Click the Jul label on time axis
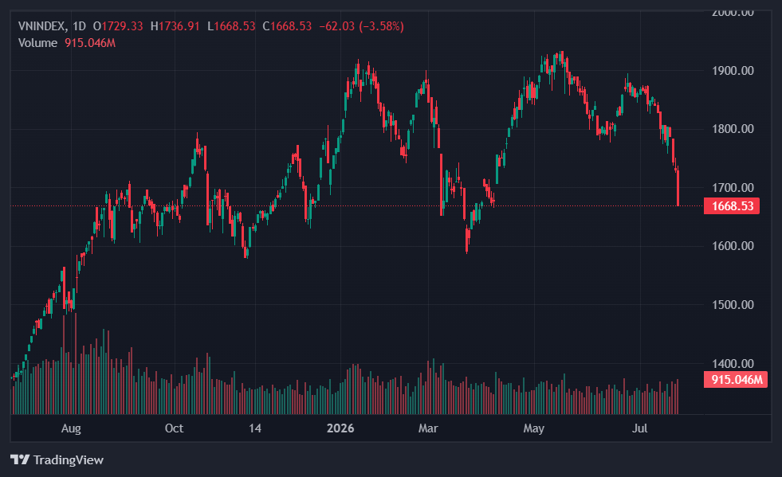This screenshot has height=477, width=782. tap(639, 428)
